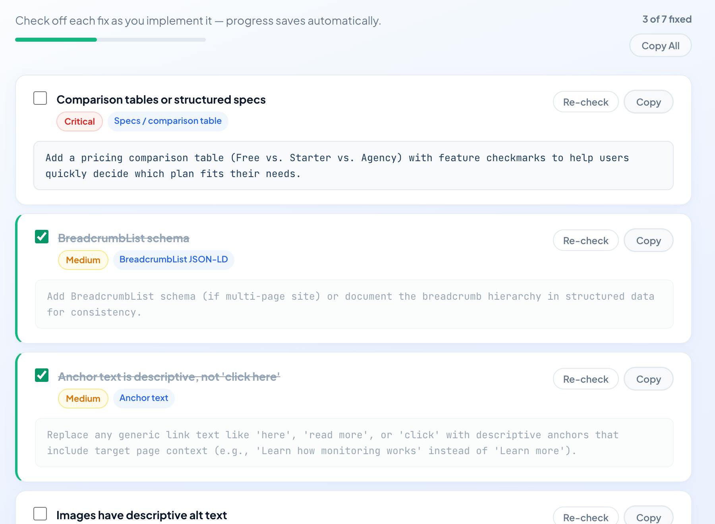Viewport: 715px width, 524px height.
Task: Click the Anchor text tag
Action: pyautogui.click(x=144, y=398)
